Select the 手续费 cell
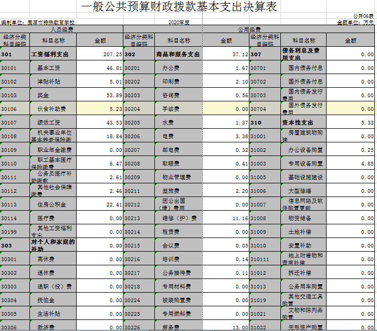Image resolution: width=377 pixels, height=331 pixels. (x=179, y=108)
